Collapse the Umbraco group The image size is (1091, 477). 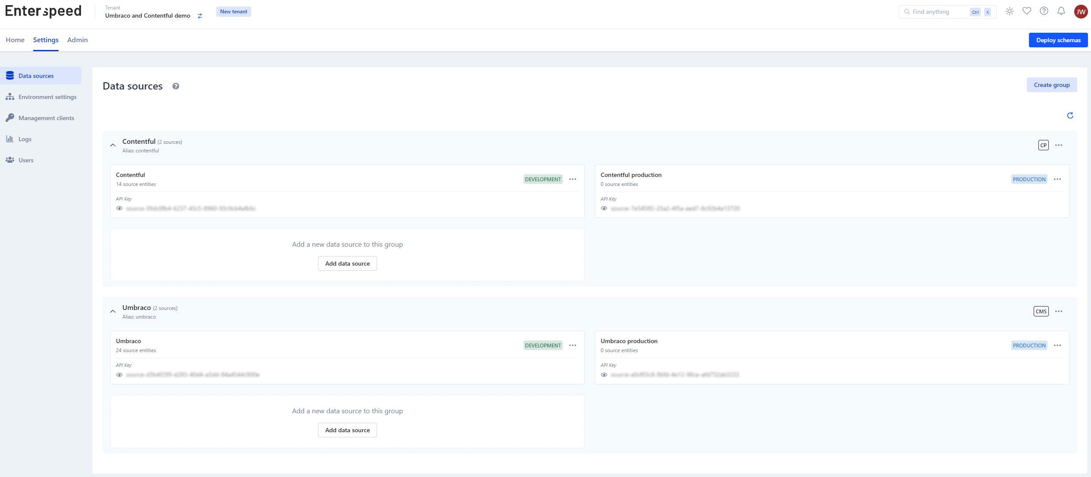tap(113, 311)
